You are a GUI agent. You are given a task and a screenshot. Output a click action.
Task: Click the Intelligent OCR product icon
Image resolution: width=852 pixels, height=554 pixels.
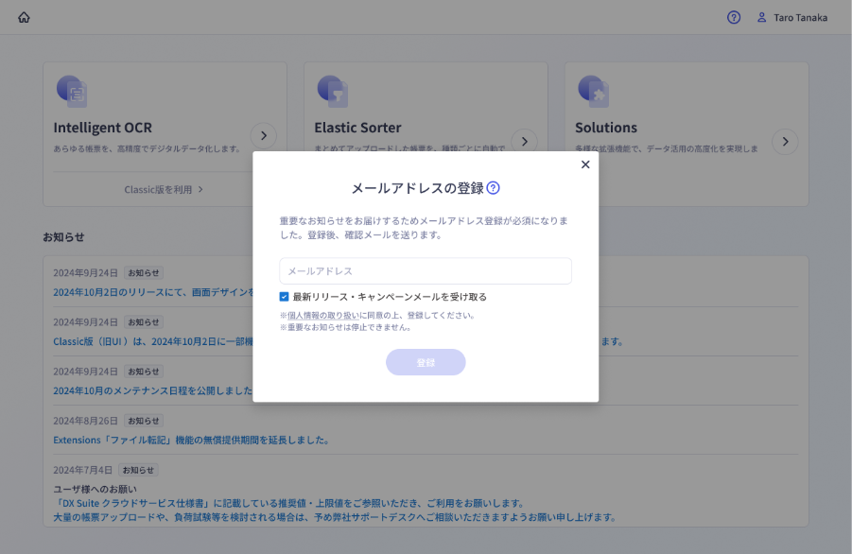pyautogui.click(x=72, y=91)
